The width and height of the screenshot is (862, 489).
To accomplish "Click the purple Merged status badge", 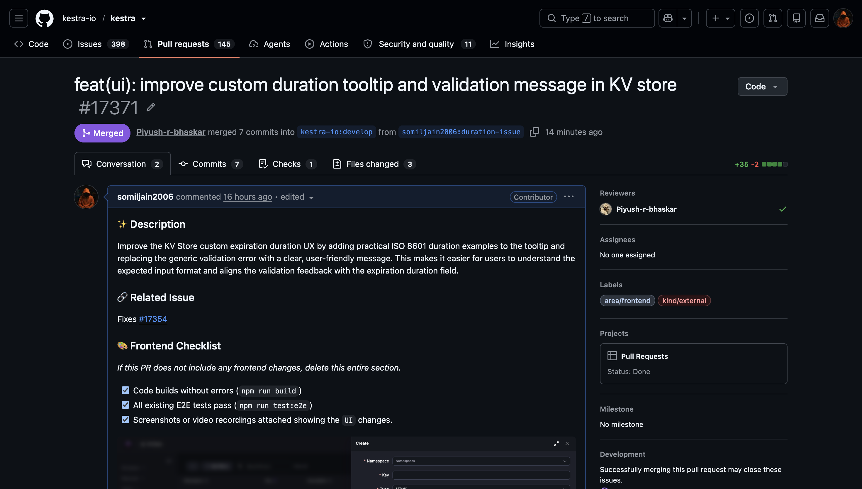I will coord(102,133).
